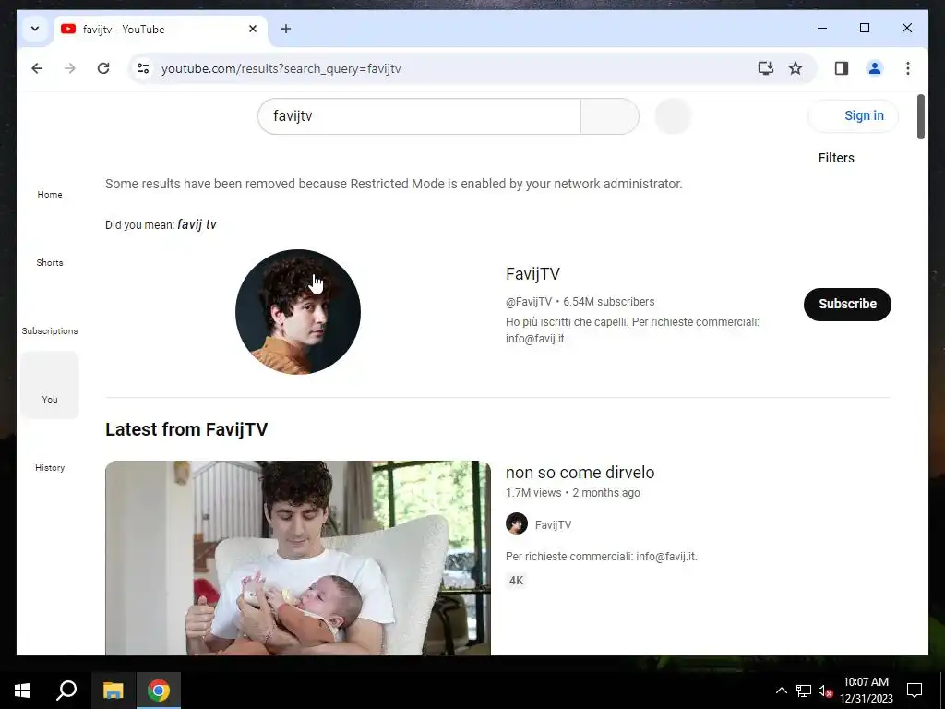Screen dimensions: 945x709
Task: Close the favijtv - YouTube tab
Action: 253,29
